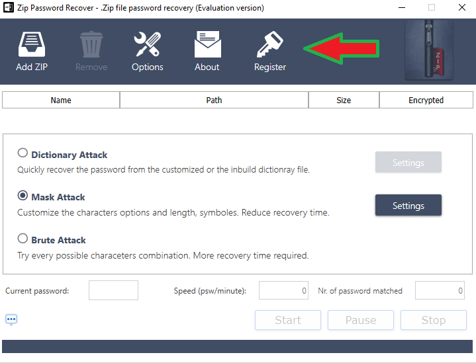
Task: Select the Dictionary Attack radio button
Action: click(23, 153)
